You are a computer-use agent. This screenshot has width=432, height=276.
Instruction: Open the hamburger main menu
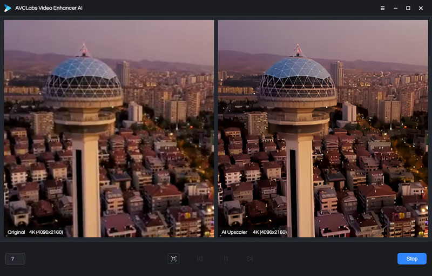tap(383, 8)
